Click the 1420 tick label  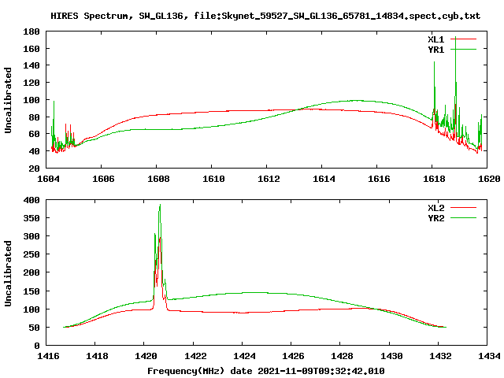[146, 356]
